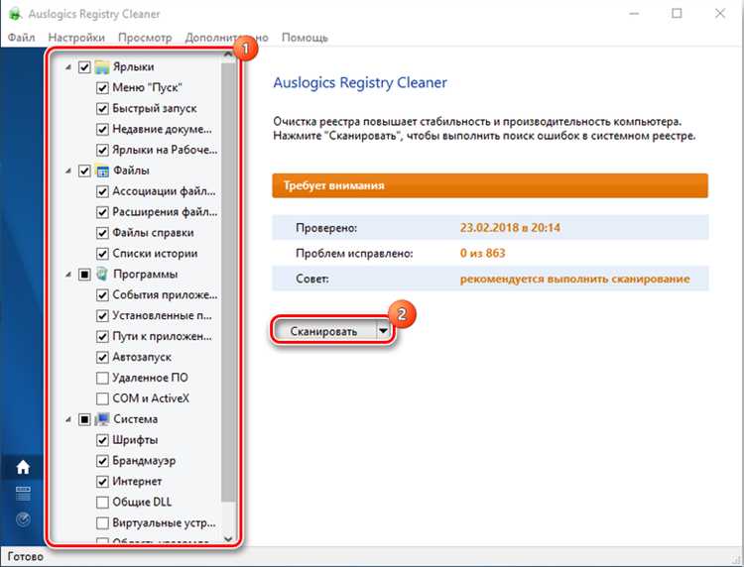Uncheck События приложе... checkbox
The width and height of the screenshot is (744, 567).
pyautogui.click(x=102, y=294)
